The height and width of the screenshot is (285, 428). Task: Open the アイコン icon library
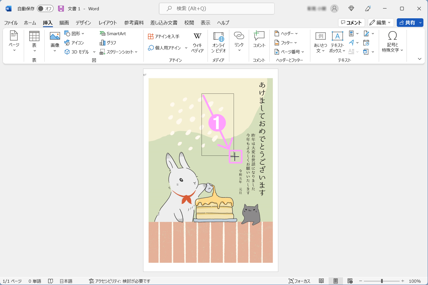coord(74,43)
